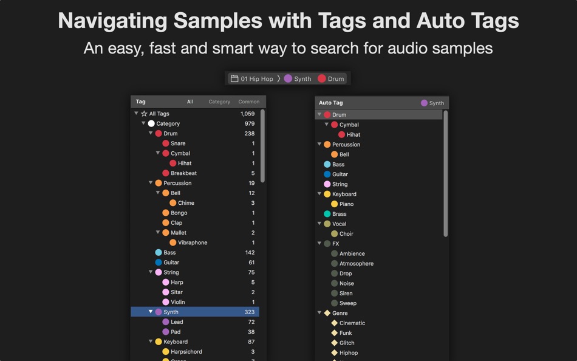Click the Synth filter chip in the Auto Tag panel header
The height and width of the screenshot is (361, 577).
[432, 103]
